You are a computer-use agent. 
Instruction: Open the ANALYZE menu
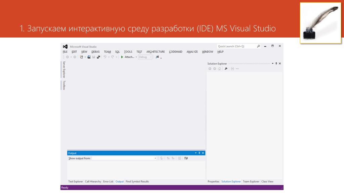192,52
